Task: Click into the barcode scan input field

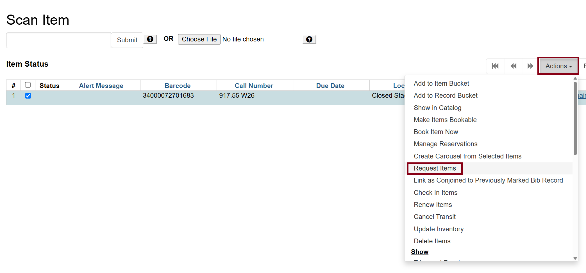Action: [58, 40]
